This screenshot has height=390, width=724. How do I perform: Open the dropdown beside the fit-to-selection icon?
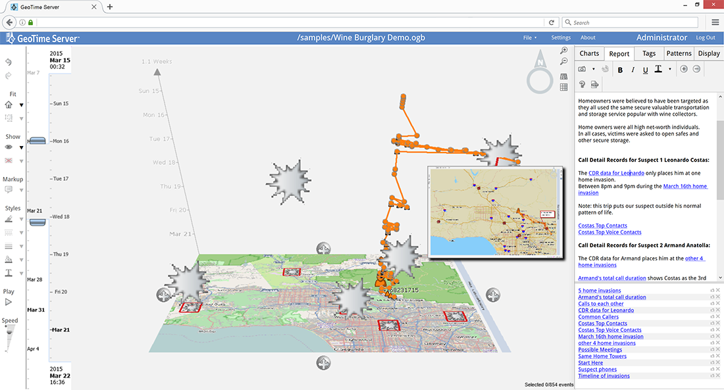click(21, 118)
